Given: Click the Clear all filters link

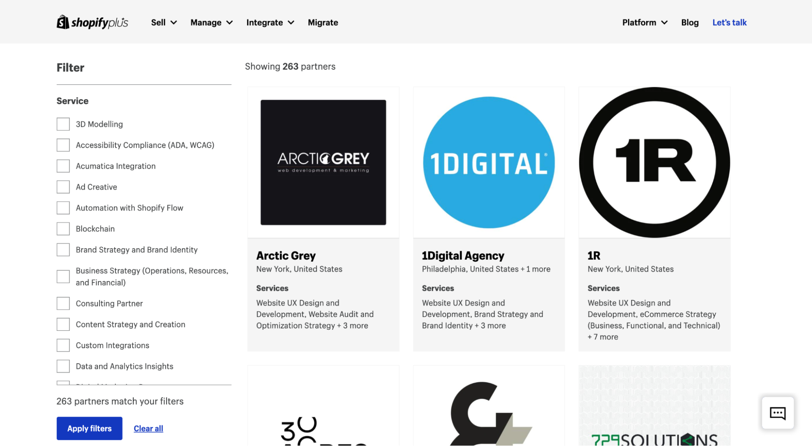Looking at the screenshot, I should [148, 428].
